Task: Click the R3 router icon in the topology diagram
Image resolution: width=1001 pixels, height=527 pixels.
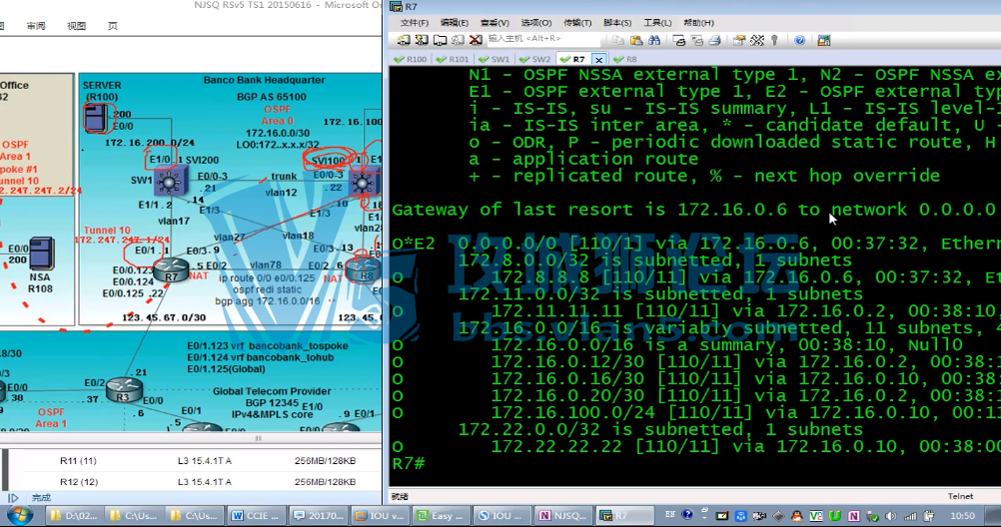Action: point(124,389)
